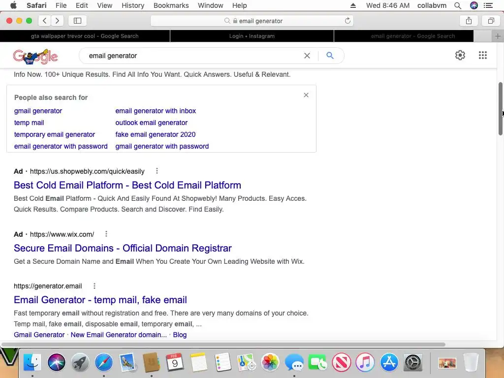Open the Gmail Generator sitelink
Image resolution: width=504 pixels, height=378 pixels.
39,335
